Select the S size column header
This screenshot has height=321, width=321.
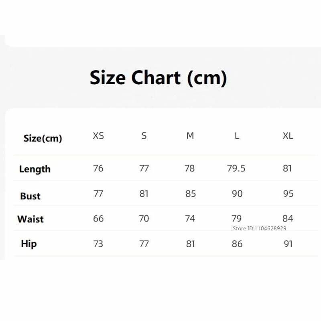(x=144, y=136)
